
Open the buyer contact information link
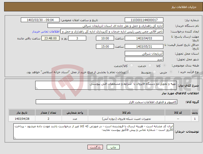pos(46,31)
